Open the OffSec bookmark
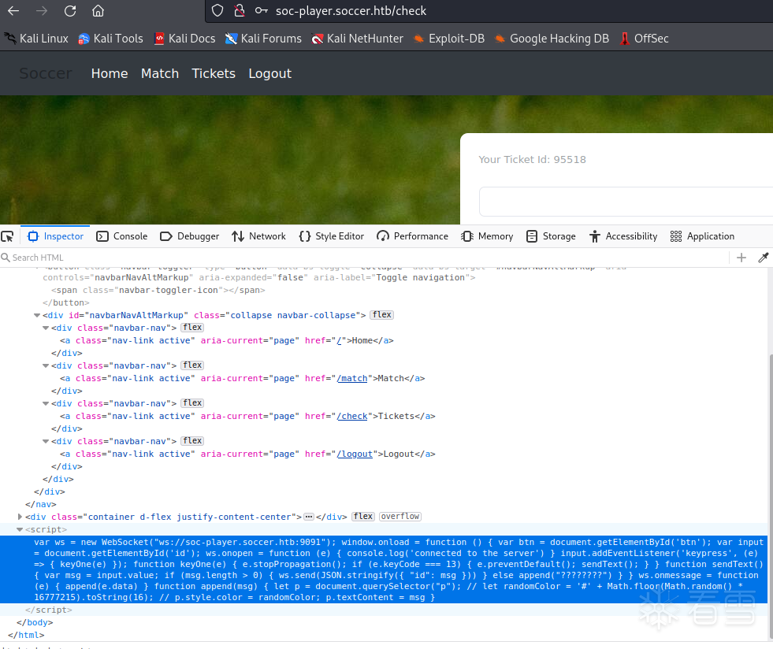 [x=645, y=39]
